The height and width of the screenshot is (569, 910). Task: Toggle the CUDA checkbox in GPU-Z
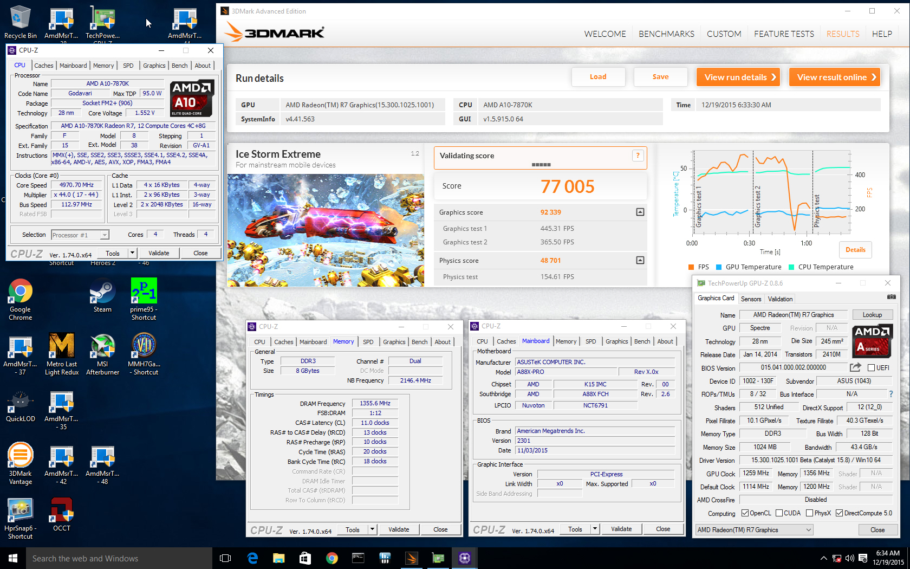(x=779, y=513)
